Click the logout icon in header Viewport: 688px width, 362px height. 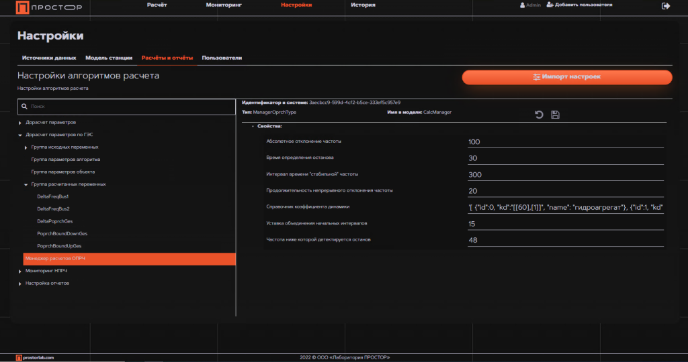[666, 5]
